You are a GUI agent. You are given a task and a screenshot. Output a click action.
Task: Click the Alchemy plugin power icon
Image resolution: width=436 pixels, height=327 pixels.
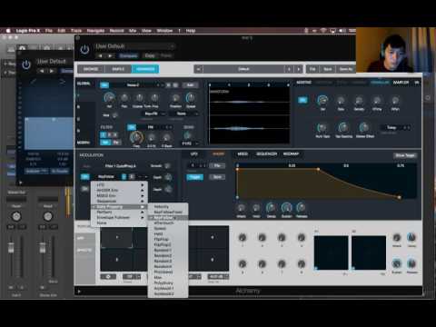click(x=84, y=49)
